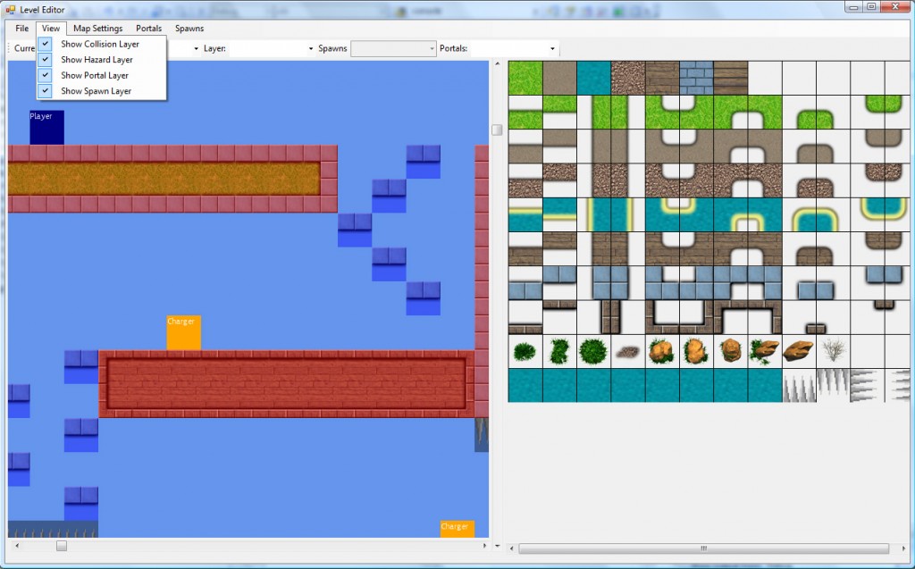Screen dimensions: 915x569
Task: Choose the solid teal water tile in top row
Action: click(x=593, y=78)
